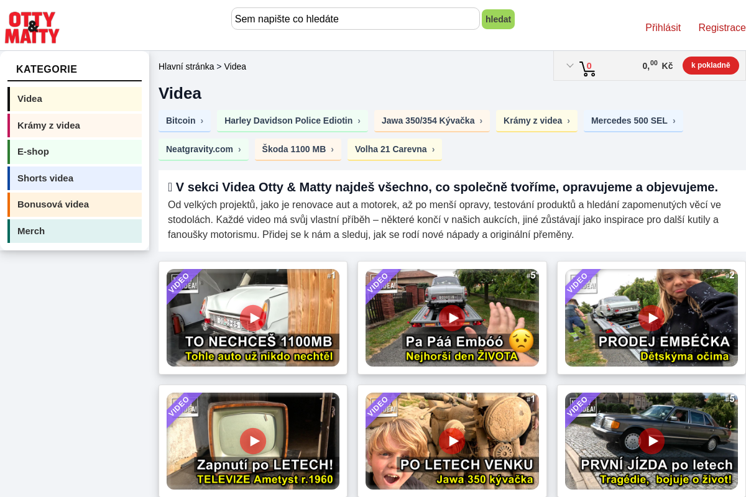Click Hlavní stránka breadcrumb link
The width and height of the screenshot is (746, 497).
coord(186,66)
